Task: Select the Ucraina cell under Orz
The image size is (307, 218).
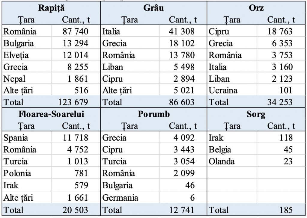Action: point(223,90)
